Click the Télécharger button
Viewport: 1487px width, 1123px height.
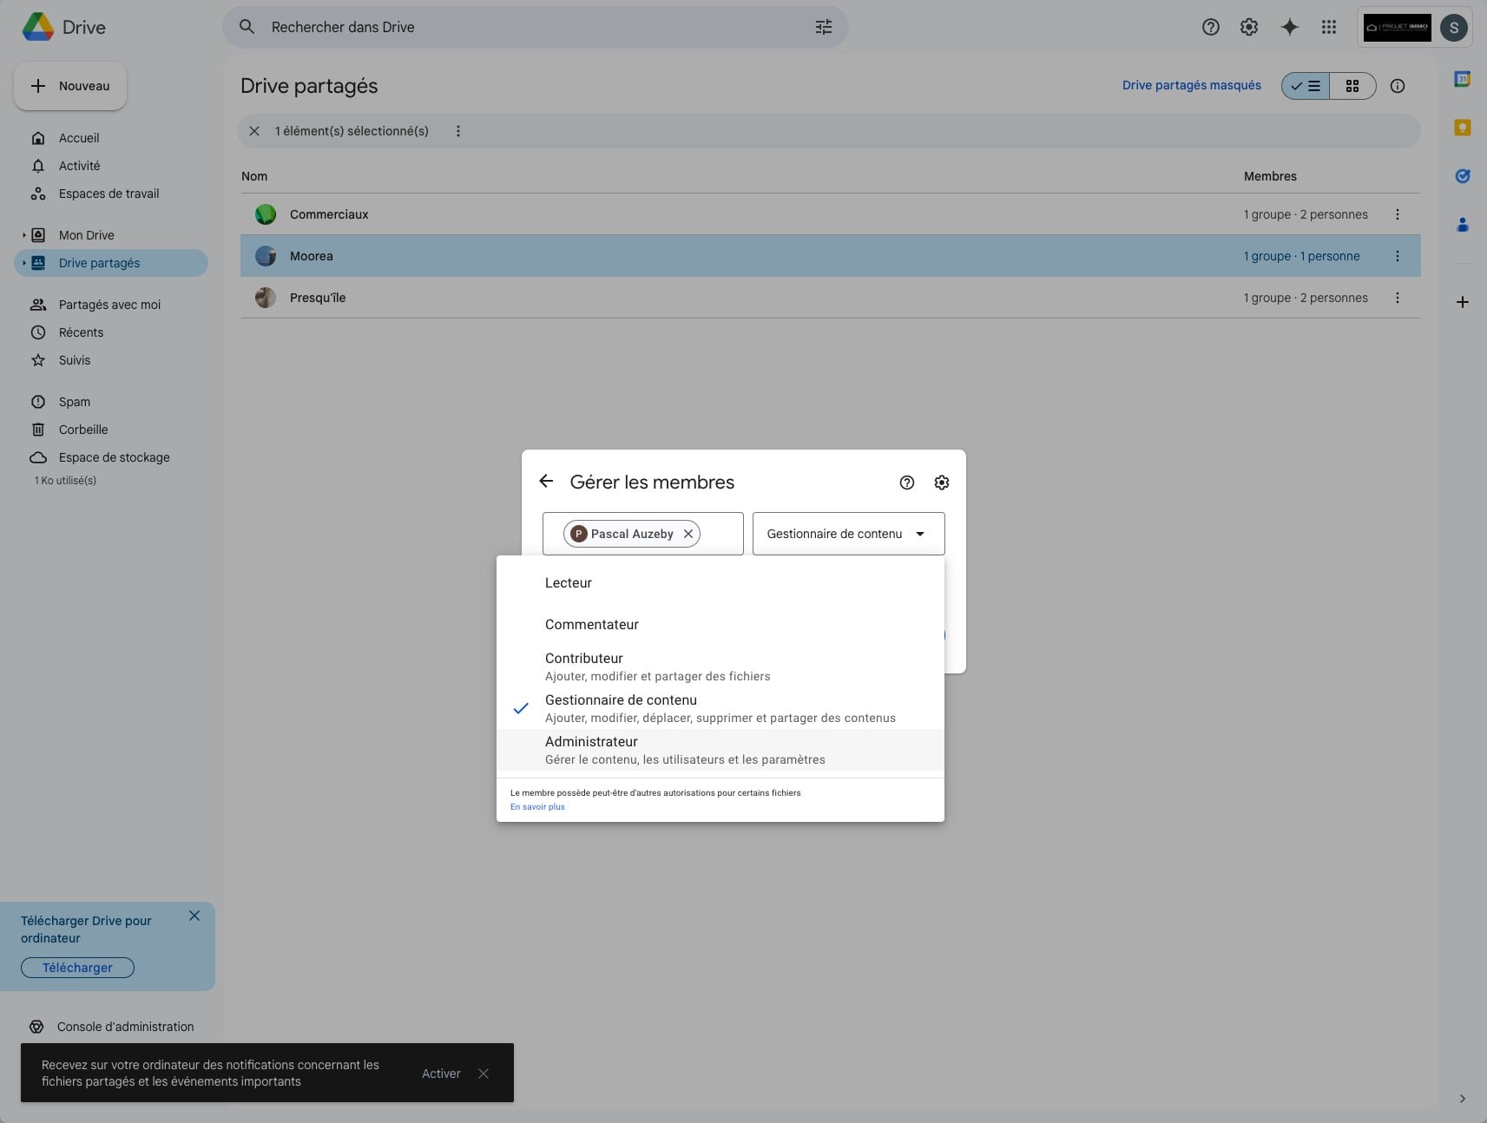[77, 968]
